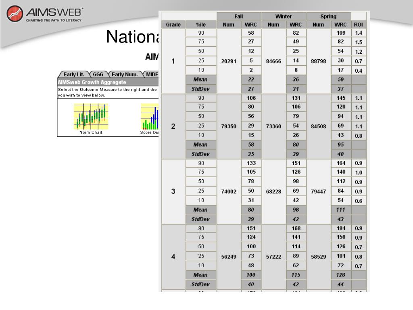The height and width of the screenshot is (310, 413).
Task: Select Grade 4 Winter count 57222
Action: point(273,256)
